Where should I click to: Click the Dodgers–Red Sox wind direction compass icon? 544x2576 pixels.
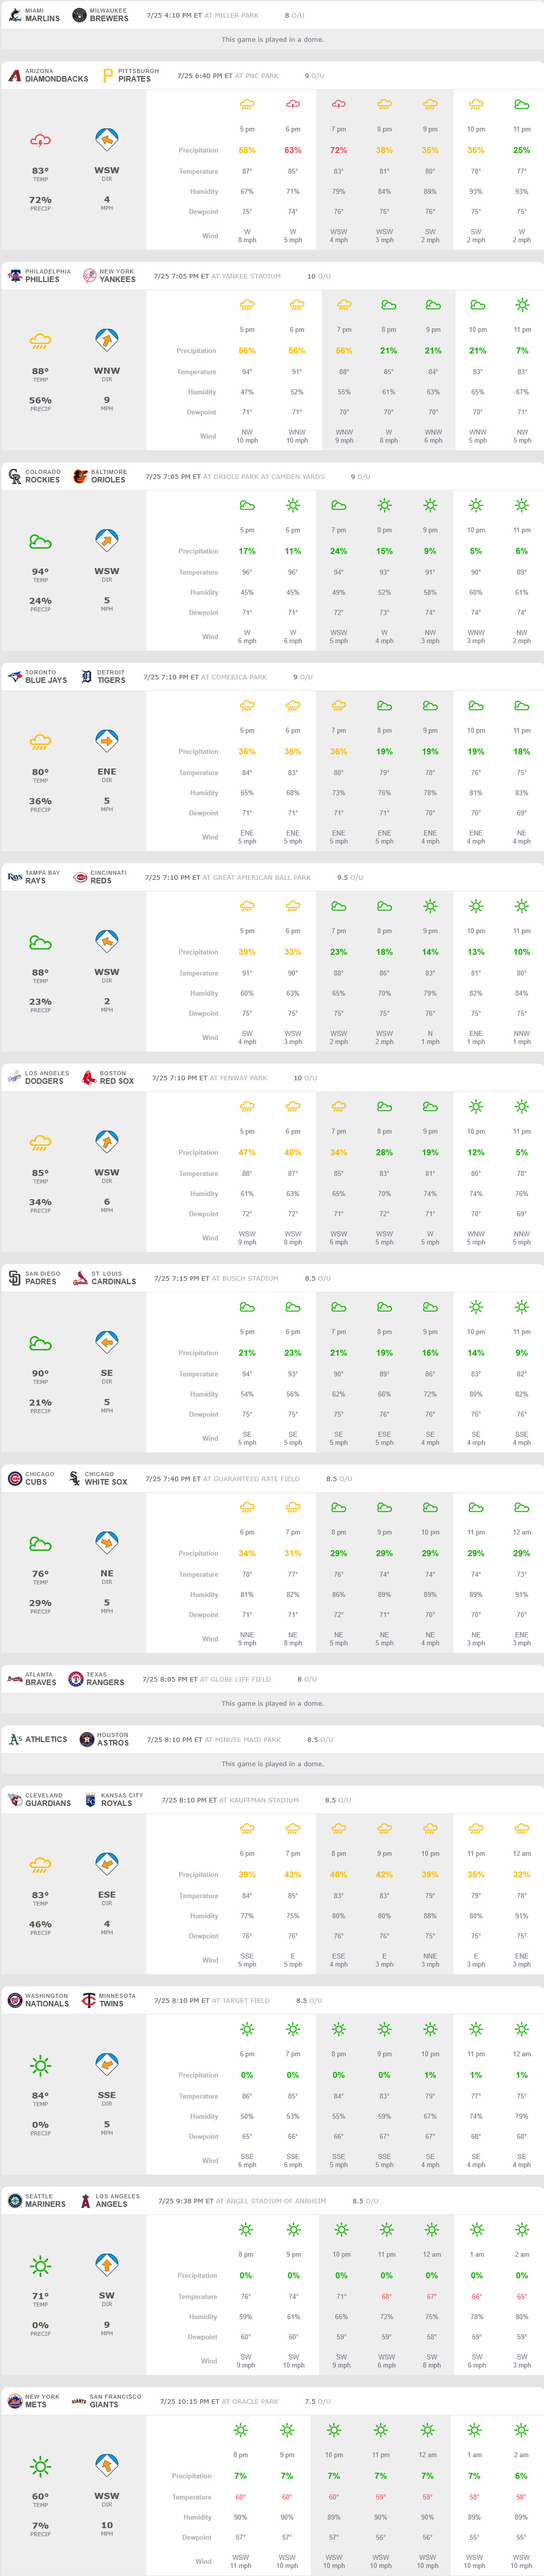tap(107, 1142)
